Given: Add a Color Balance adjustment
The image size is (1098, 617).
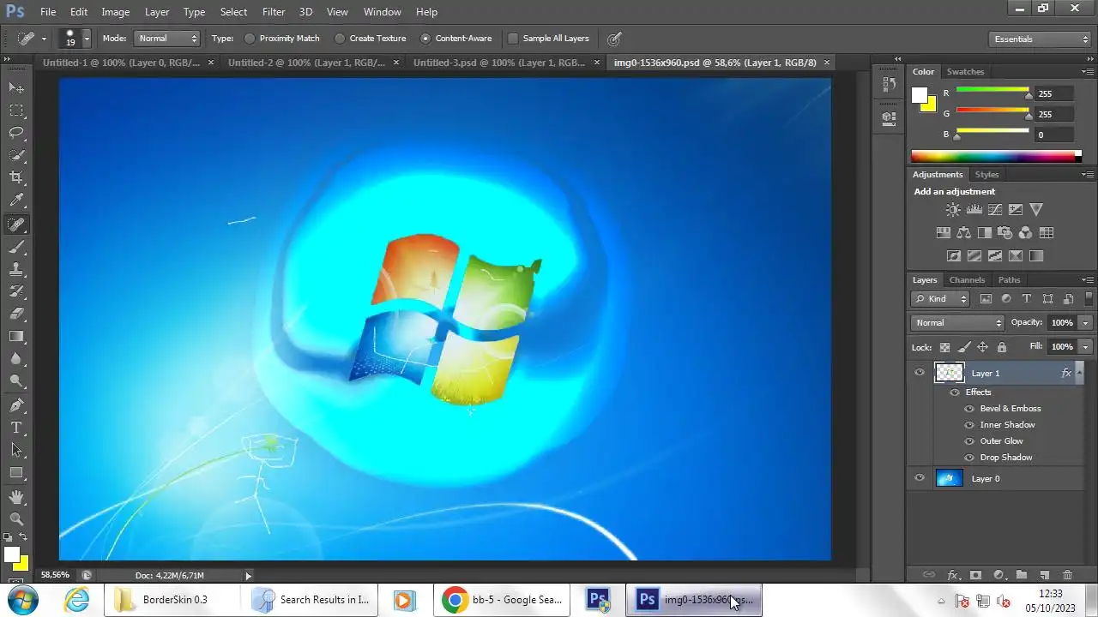Looking at the screenshot, I should [x=963, y=232].
